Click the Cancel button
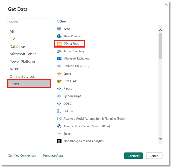 pyautogui.click(x=154, y=156)
